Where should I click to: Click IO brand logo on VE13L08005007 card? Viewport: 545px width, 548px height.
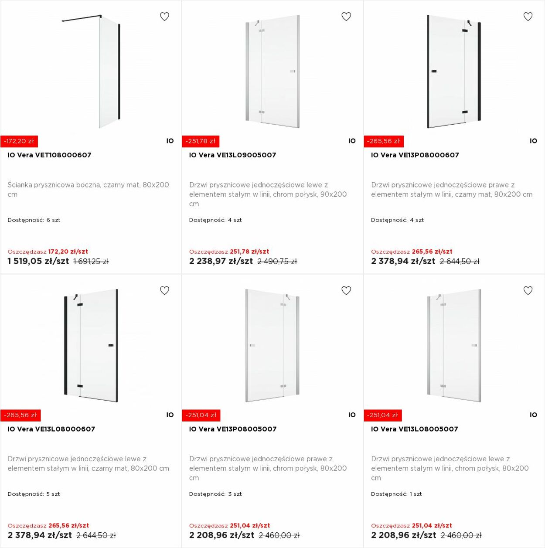(534, 415)
